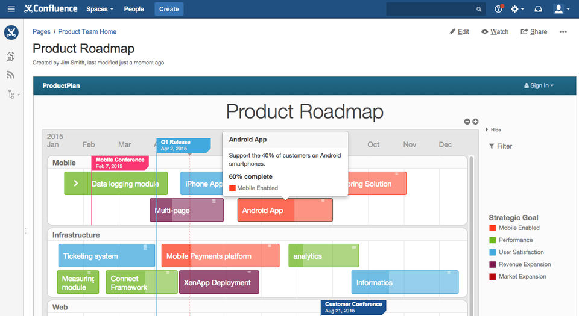This screenshot has height=316, width=579.
Task: Zoom in the roadmap with plus icon
Action: tap(475, 122)
